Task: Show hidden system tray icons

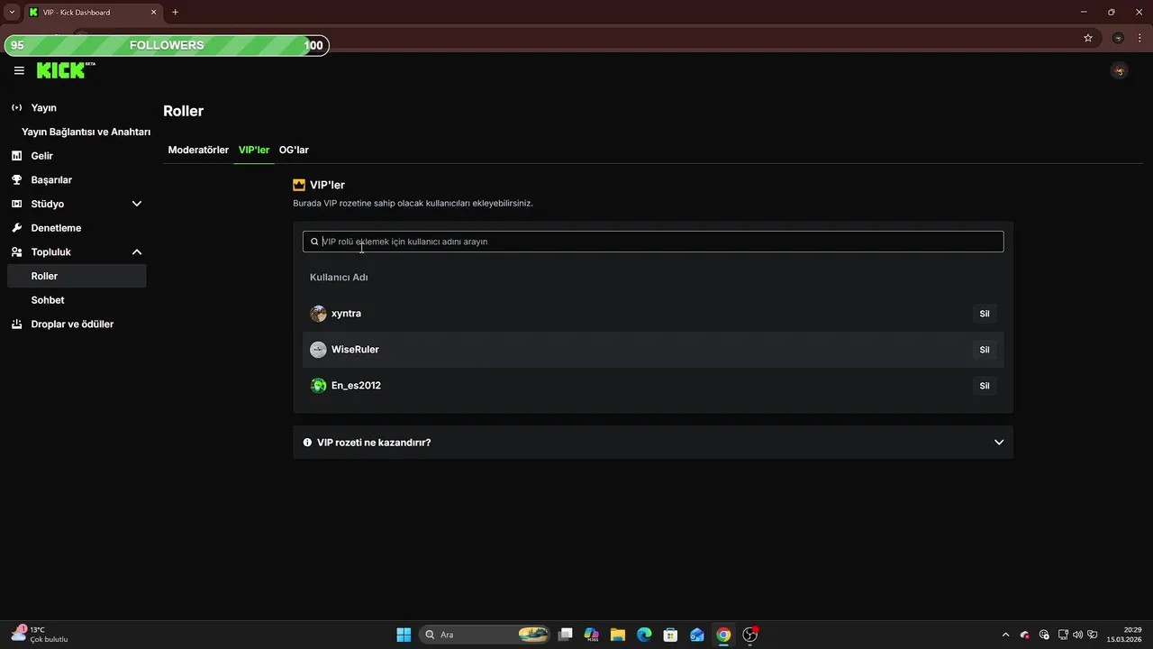Action: [x=1005, y=635]
